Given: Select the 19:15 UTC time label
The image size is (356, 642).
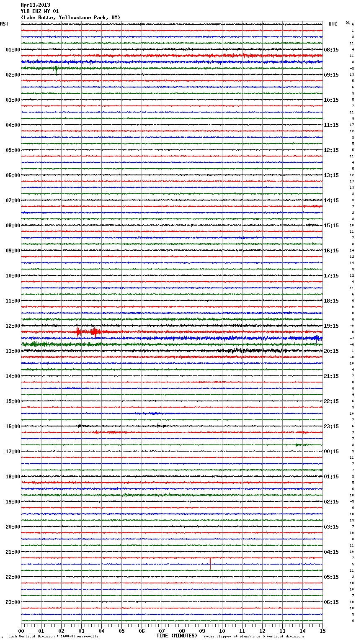Looking at the screenshot, I should coord(331,326).
